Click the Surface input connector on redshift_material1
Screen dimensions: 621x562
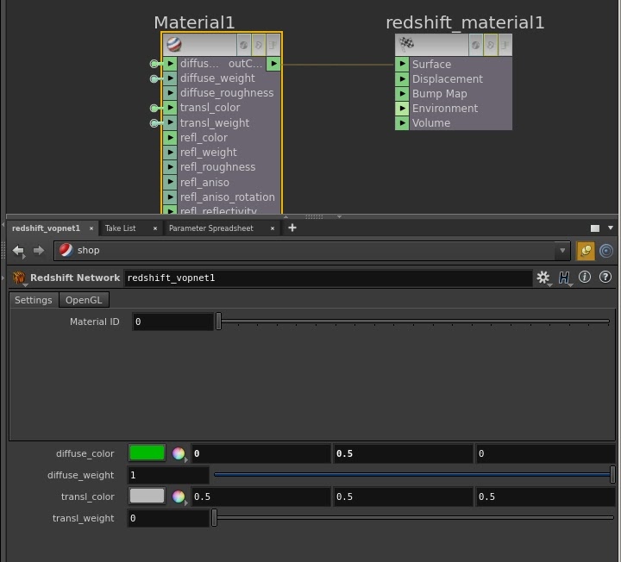click(402, 64)
